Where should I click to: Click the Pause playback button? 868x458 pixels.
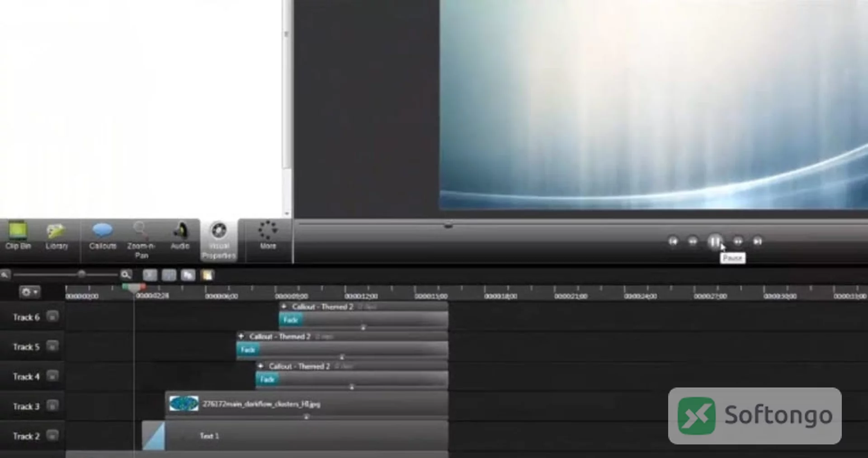tap(714, 241)
